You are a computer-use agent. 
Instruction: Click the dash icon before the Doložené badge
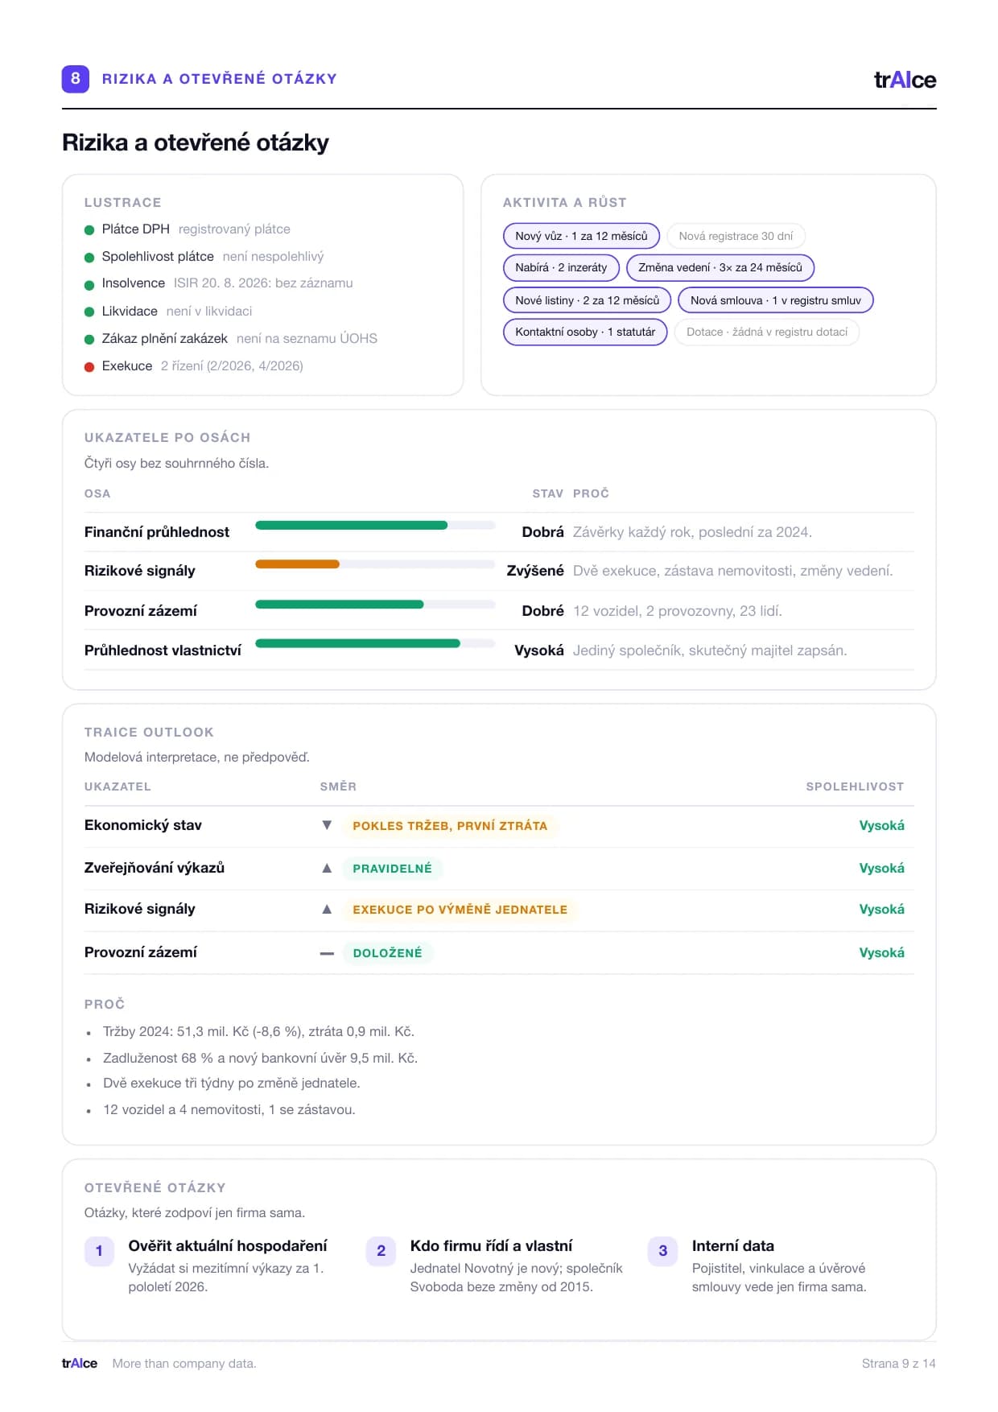click(327, 953)
